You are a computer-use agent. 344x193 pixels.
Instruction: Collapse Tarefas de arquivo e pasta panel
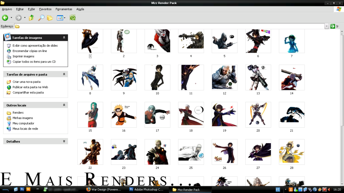pyautogui.click(x=64, y=74)
